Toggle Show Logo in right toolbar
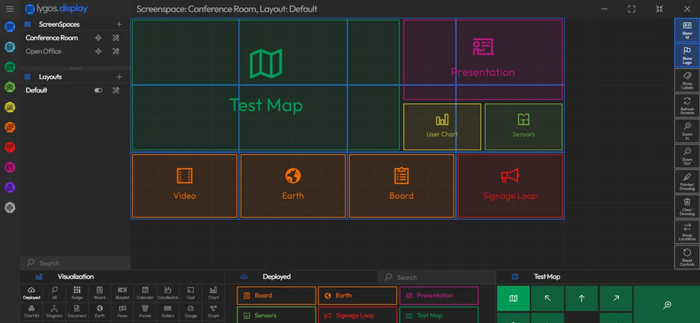The width and height of the screenshot is (700, 323). (x=687, y=56)
